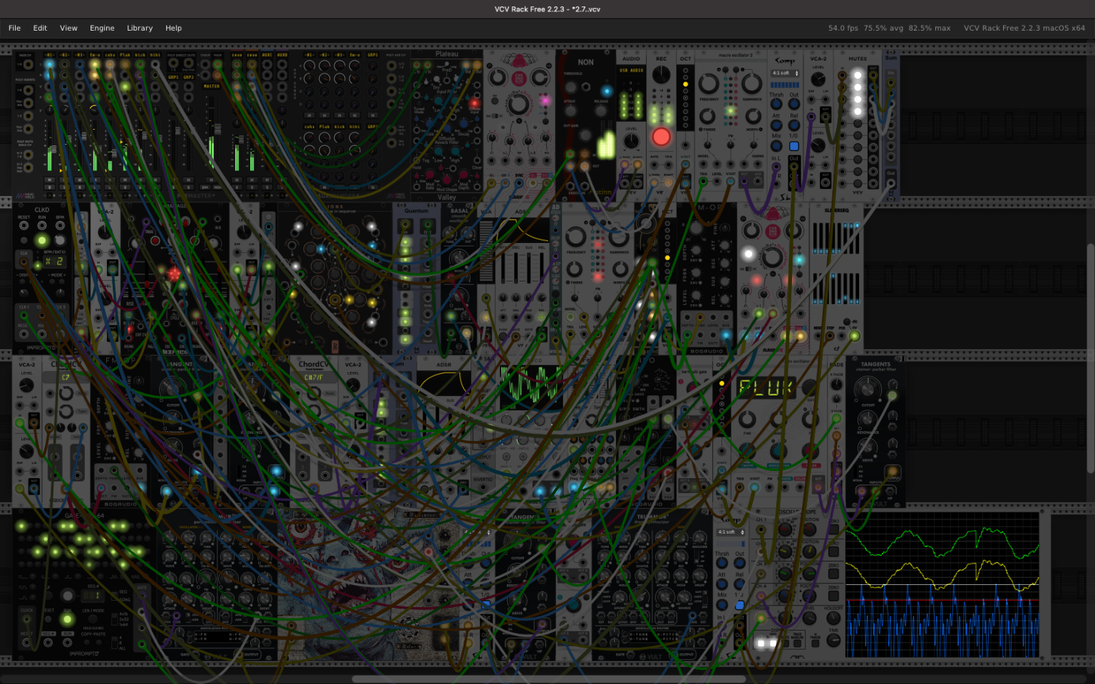Click CH.1 ZERO button on the Scope
The width and height of the screenshot is (1095, 684).
pos(833,529)
